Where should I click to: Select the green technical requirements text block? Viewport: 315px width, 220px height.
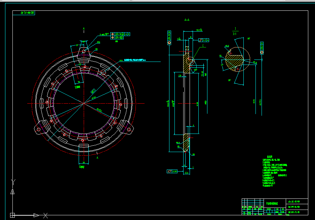[x=275, y=171]
